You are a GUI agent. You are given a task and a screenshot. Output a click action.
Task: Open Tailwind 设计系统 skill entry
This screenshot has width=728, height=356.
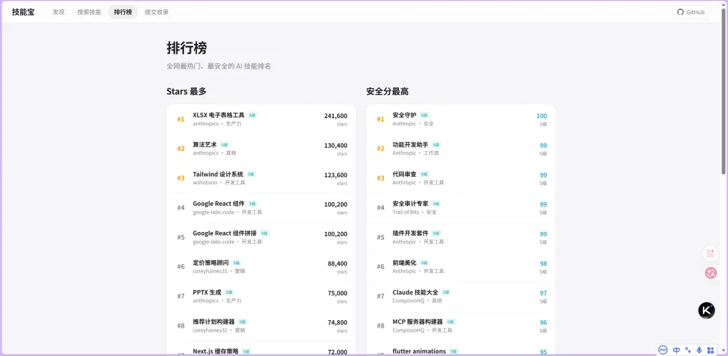pos(262,178)
